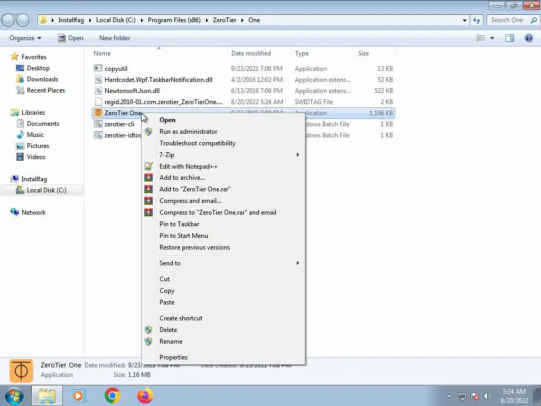Click the network tray icon

[x=462, y=396]
